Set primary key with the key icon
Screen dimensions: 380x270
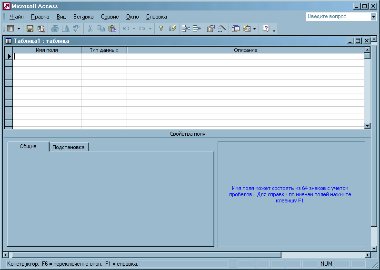tap(161, 29)
